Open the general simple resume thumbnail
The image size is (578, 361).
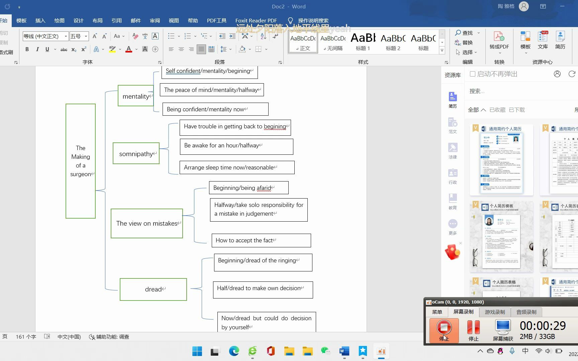[501, 160]
